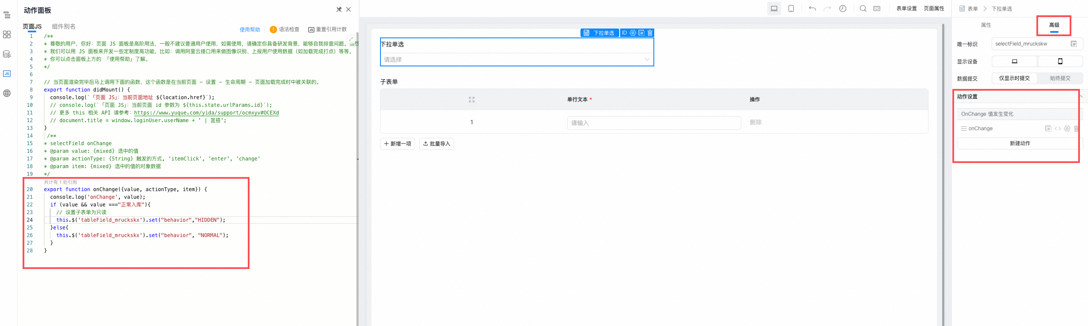Copy the unique identifier selectField_mruckskw
This screenshot has height=326, width=1088.
[1074, 44]
